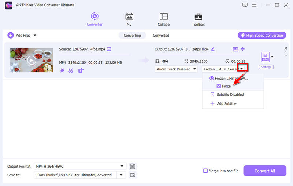Image resolution: width=293 pixels, height=186 pixels.
Task: Click the ArkThinker app logo
Action: (8, 5)
